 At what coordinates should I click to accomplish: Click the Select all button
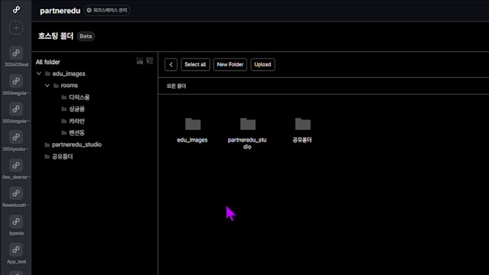tap(195, 65)
